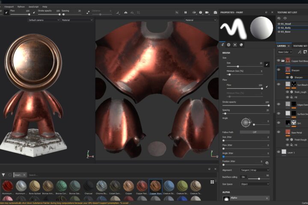This screenshot has height=205, width=308.
Task: Open the Stencil properties tab icon
Action: (235, 45)
